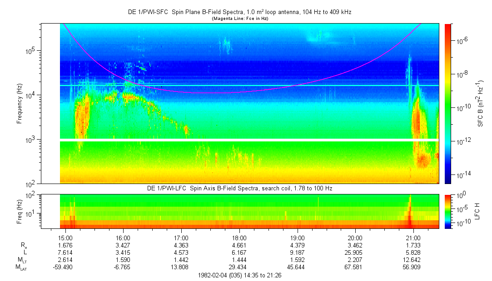Click the SFC B color bar
492x281 pixels.
coord(448,103)
